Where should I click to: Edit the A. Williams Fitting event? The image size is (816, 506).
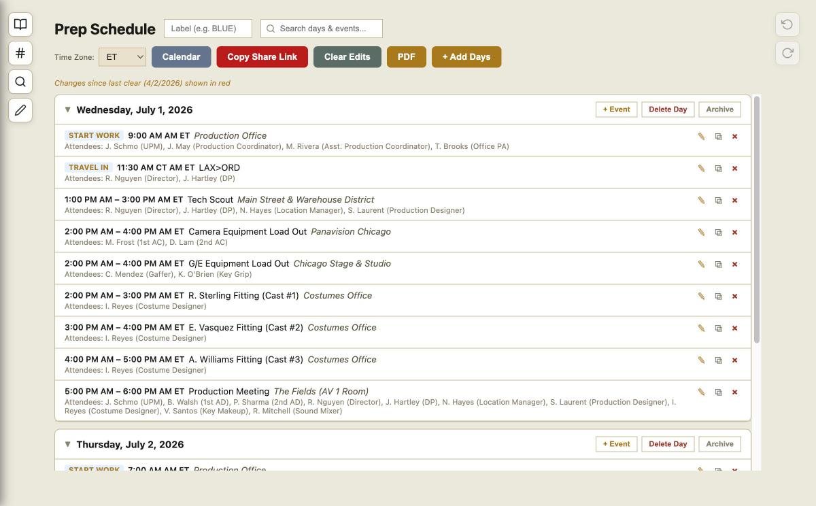(x=701, y=360)
